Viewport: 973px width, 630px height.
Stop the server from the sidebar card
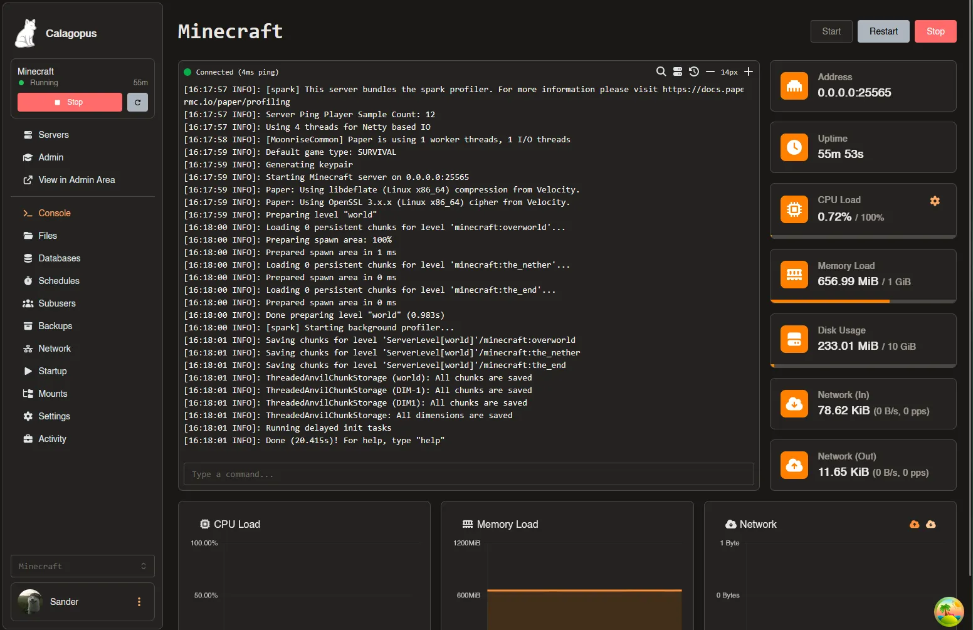tap(70, 102)
